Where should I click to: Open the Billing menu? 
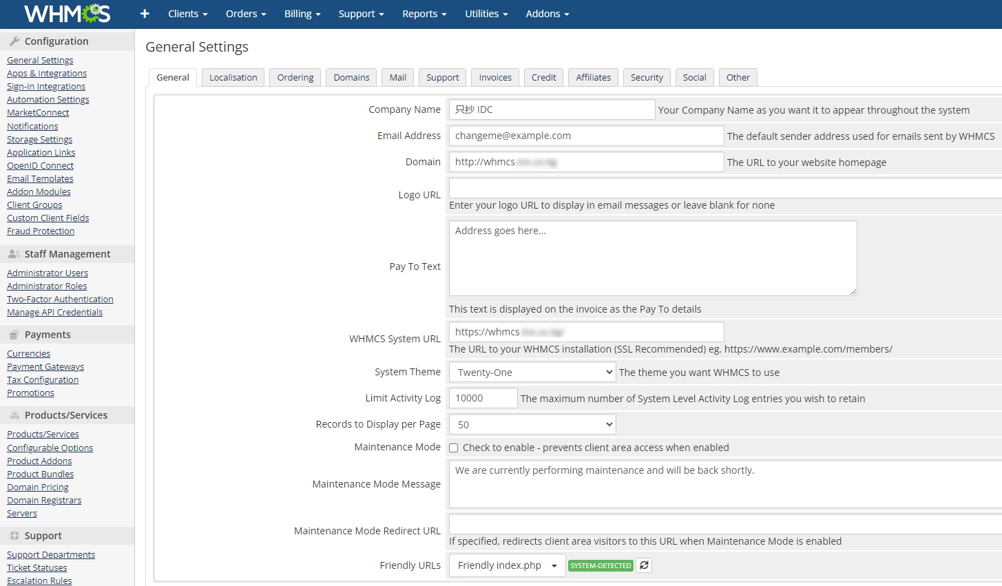[x=302, y=14]
